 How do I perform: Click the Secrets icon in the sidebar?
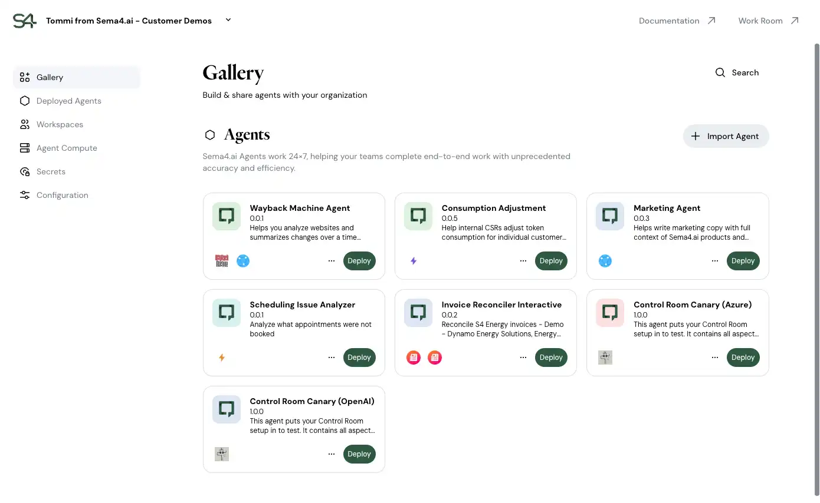24,171
